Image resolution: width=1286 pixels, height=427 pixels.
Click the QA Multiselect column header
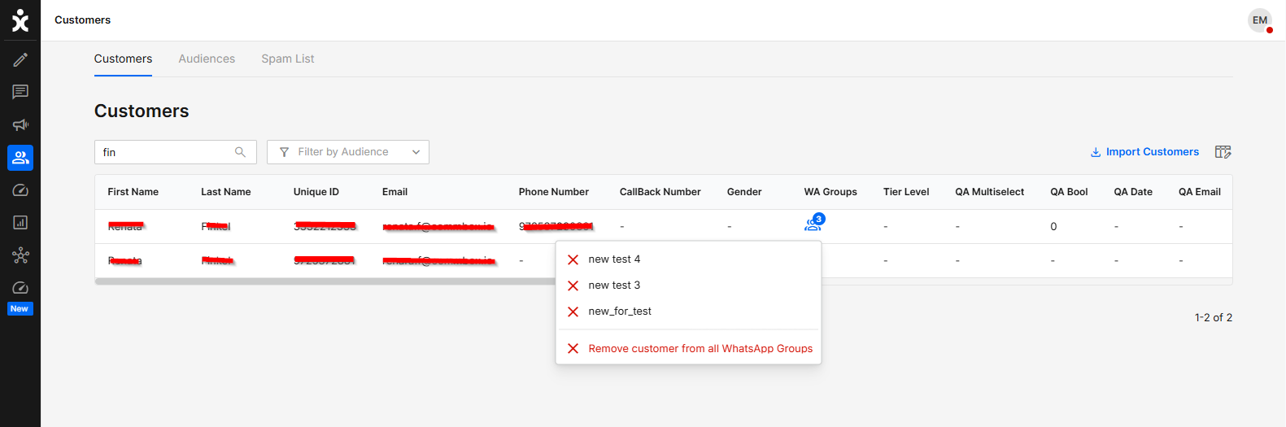[x=990, y=192]
